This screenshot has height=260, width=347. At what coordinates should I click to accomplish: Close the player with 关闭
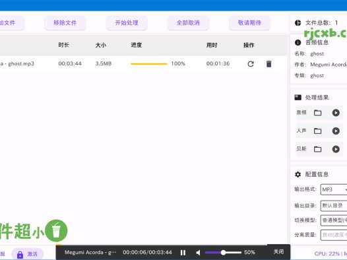tap(278, 252)
